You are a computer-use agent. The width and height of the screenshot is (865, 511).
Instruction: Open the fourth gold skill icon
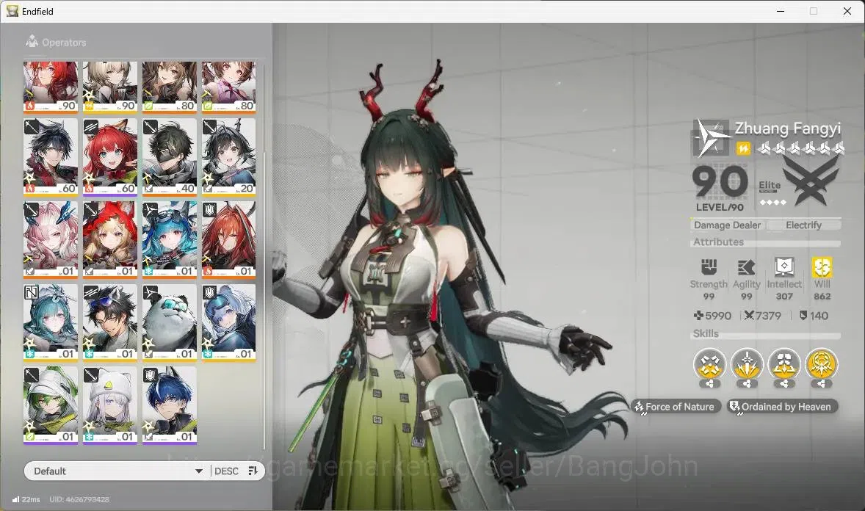822,364
